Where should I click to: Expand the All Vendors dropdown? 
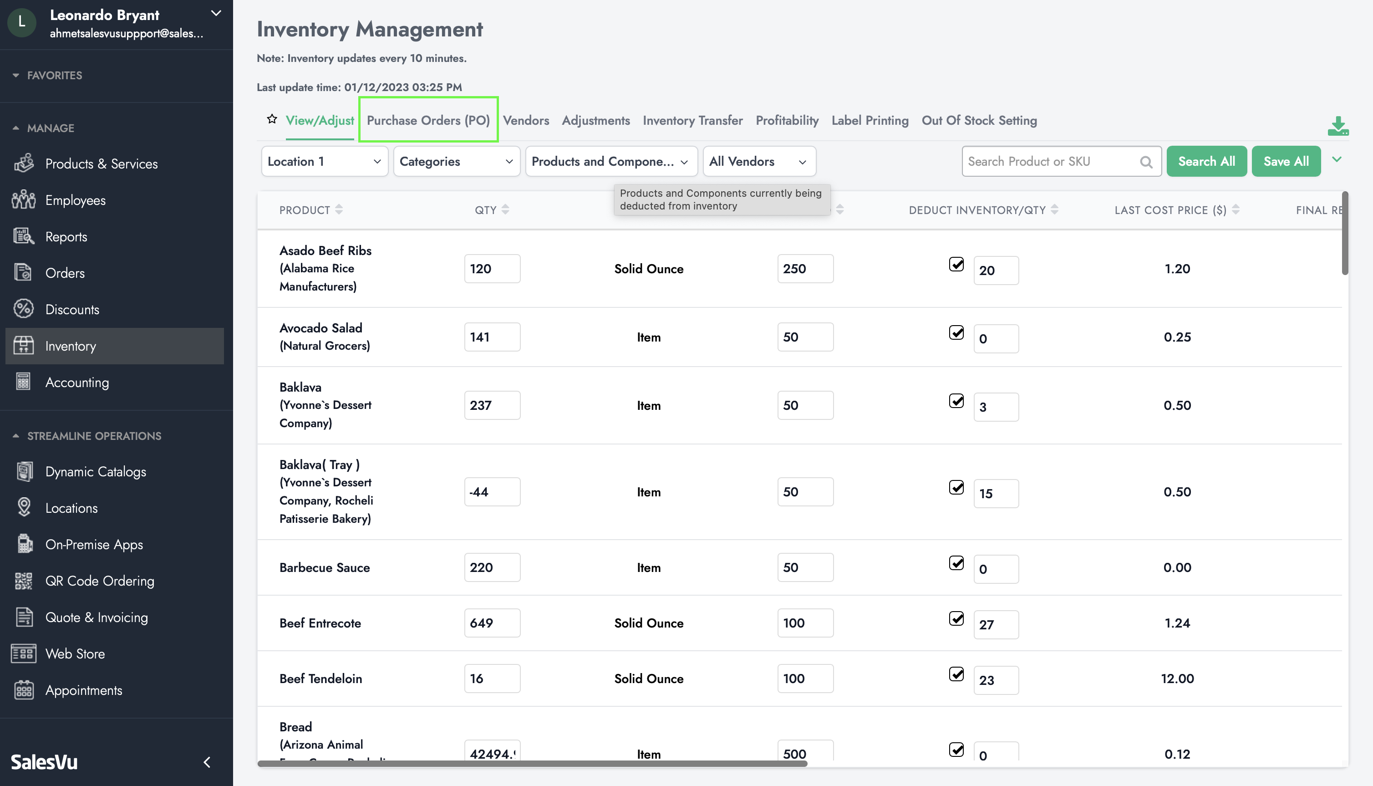(758, 161)
